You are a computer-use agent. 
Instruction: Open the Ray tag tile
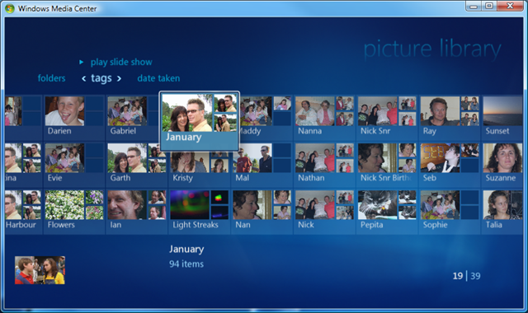[450, 117]
